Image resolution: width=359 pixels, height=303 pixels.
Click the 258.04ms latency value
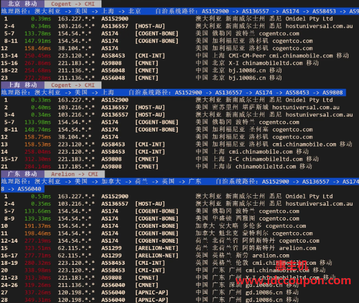tap(38, 151)
